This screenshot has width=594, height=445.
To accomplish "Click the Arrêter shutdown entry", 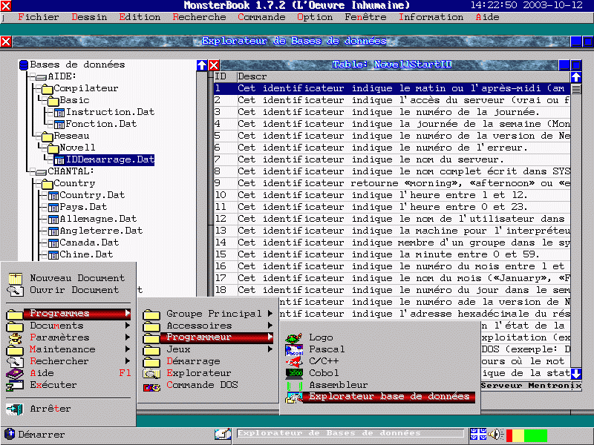I will (x=50, y=409).
